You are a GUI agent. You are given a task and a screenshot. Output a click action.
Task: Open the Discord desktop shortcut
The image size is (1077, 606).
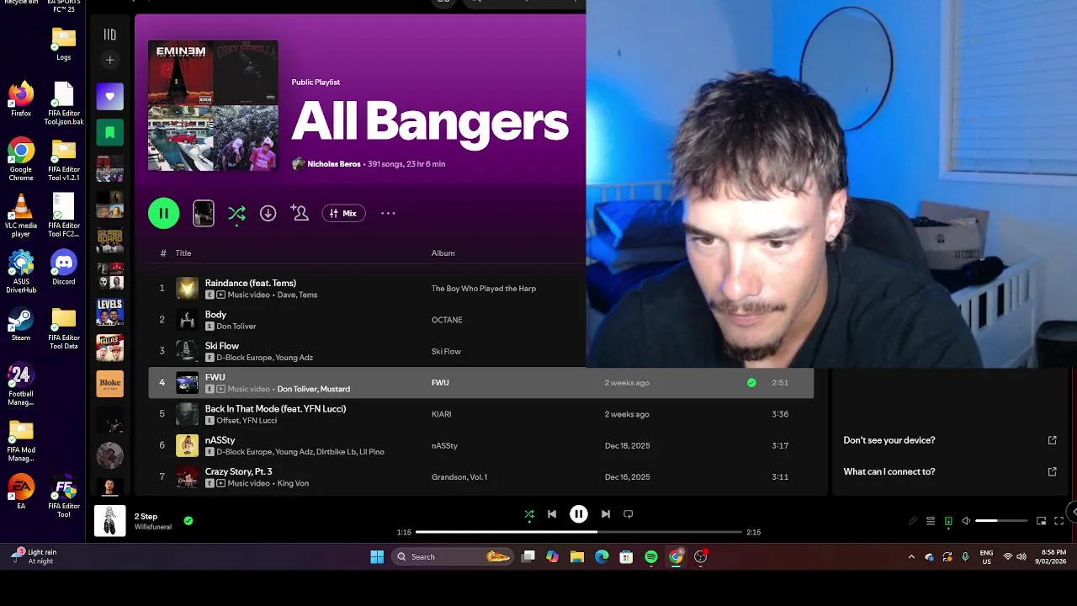pos(64,268)
